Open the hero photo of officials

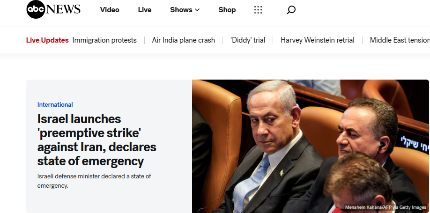coord(311,146)
